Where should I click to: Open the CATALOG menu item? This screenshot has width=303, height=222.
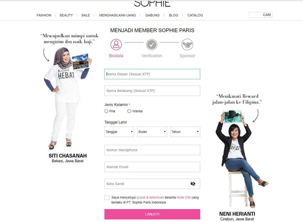(x=195, y=15)
